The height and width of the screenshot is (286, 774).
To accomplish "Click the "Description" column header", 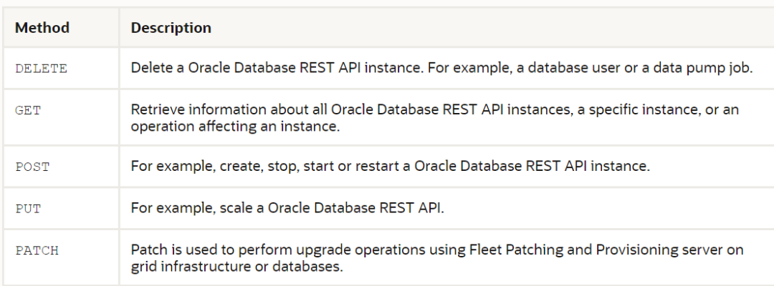I will click(171, 28).
